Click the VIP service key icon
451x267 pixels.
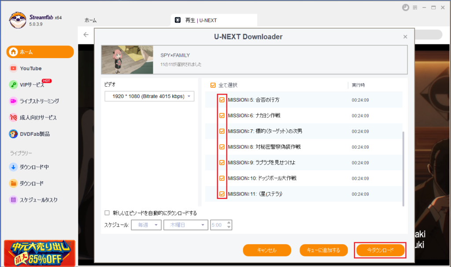[13, 85]
